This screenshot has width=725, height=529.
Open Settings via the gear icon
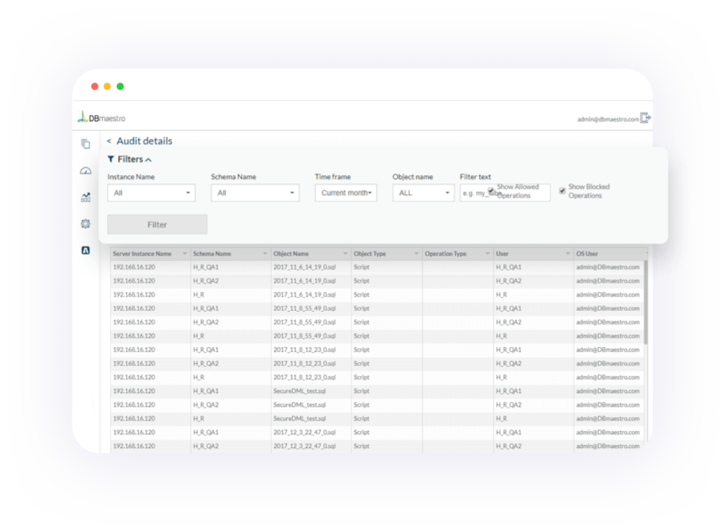pyautogui.click(x=85, y=223)
